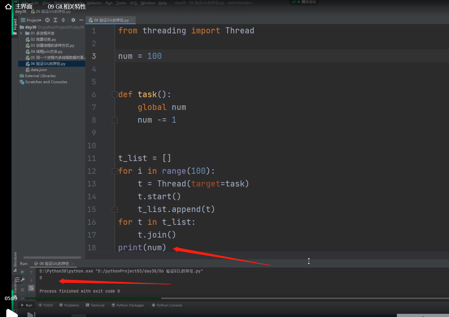Expand all in the Project panel toolbar
The width and height of the screenshot is (449, 317).
pos(55,20)
